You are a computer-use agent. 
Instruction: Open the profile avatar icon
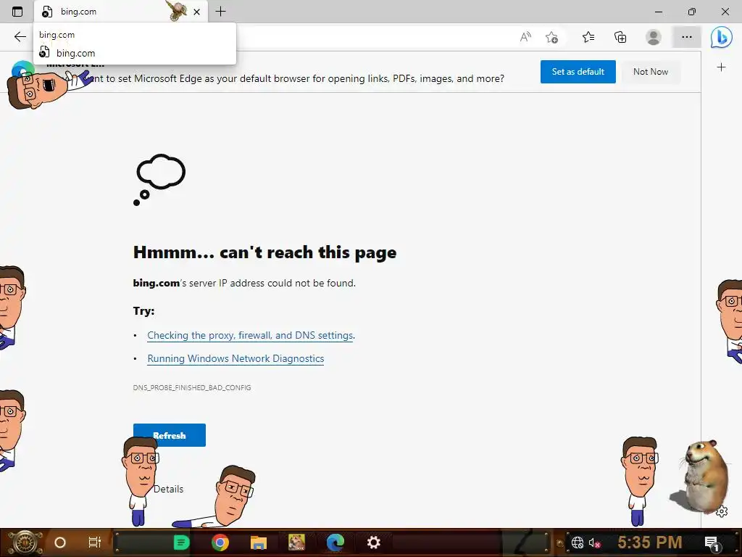(654, 37)
